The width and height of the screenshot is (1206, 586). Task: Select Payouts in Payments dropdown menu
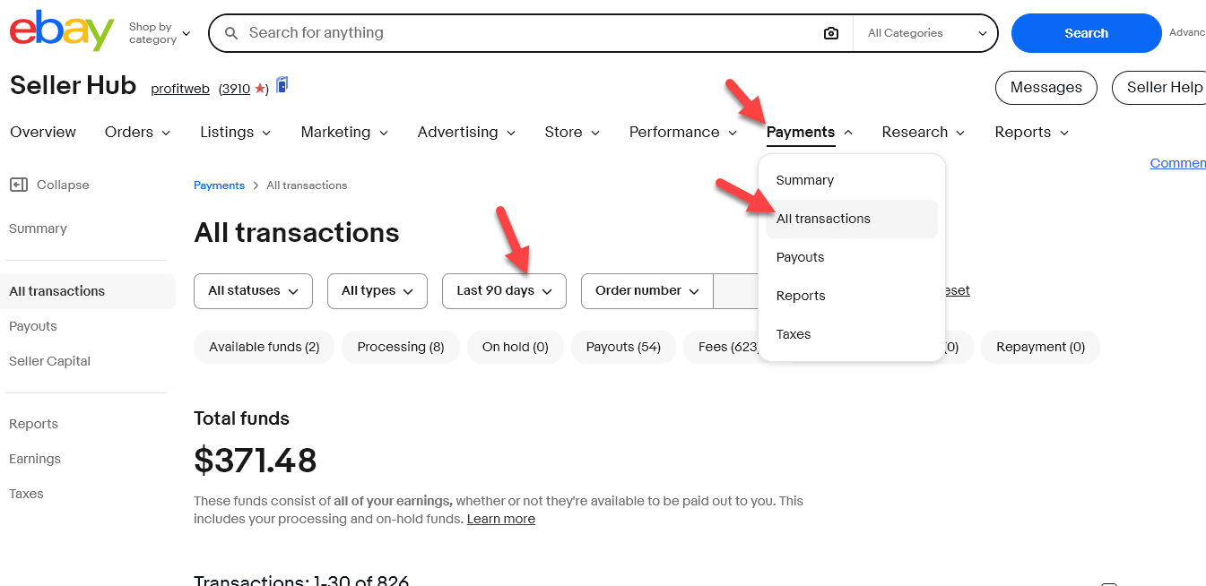point(851,257)
